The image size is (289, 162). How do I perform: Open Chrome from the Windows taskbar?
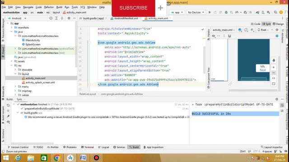point(57,158)
